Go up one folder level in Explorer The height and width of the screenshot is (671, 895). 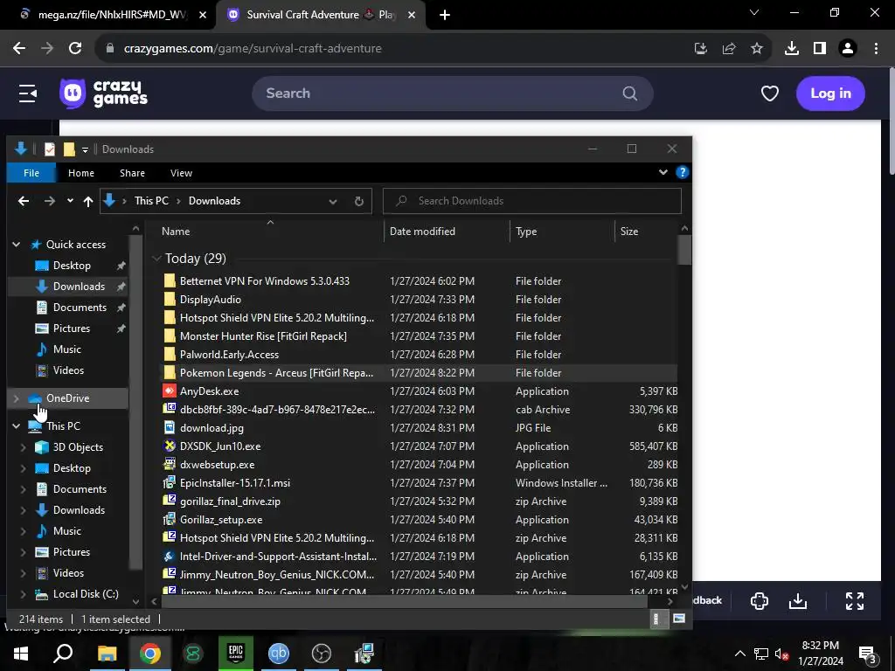coord(88,201)
